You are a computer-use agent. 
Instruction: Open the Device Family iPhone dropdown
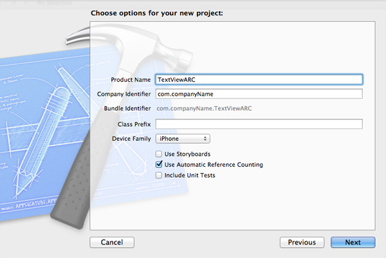tap(183, 138)
